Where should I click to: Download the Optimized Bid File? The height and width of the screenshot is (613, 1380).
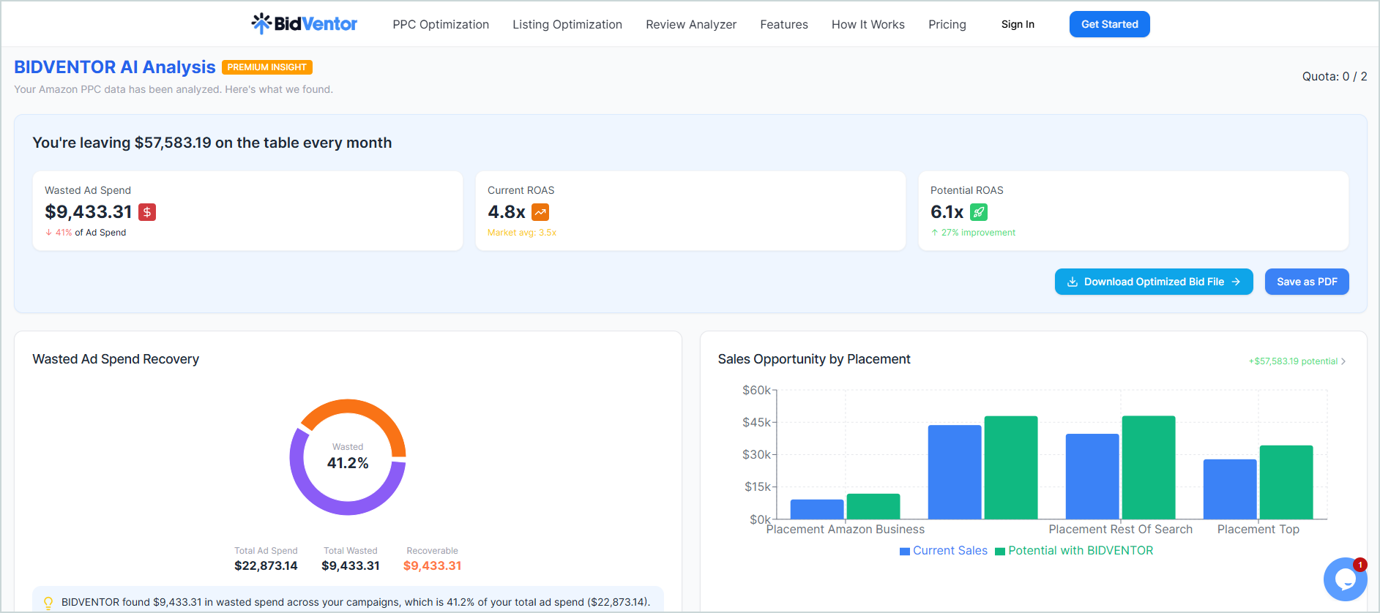point(1154,282)
